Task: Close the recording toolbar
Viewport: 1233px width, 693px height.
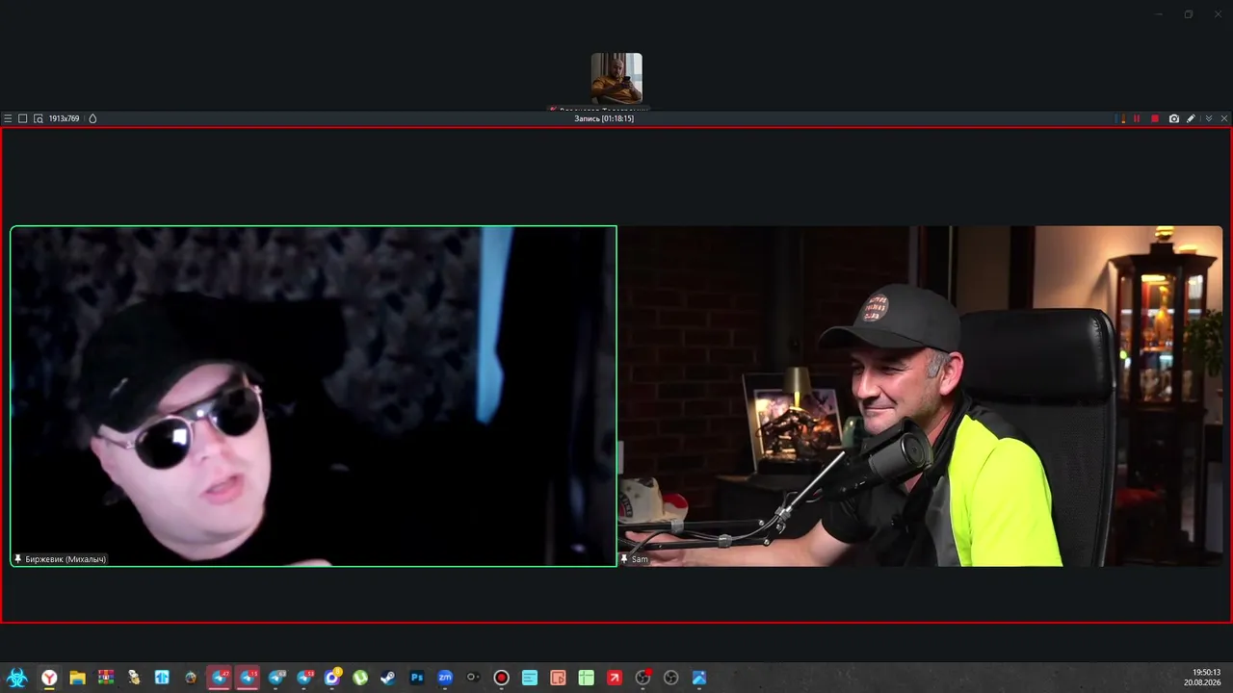Action: [1224, 118]
